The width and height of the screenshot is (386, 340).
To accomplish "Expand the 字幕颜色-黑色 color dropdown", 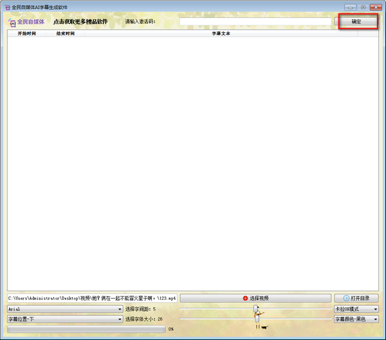I will [x=356, y=319].
